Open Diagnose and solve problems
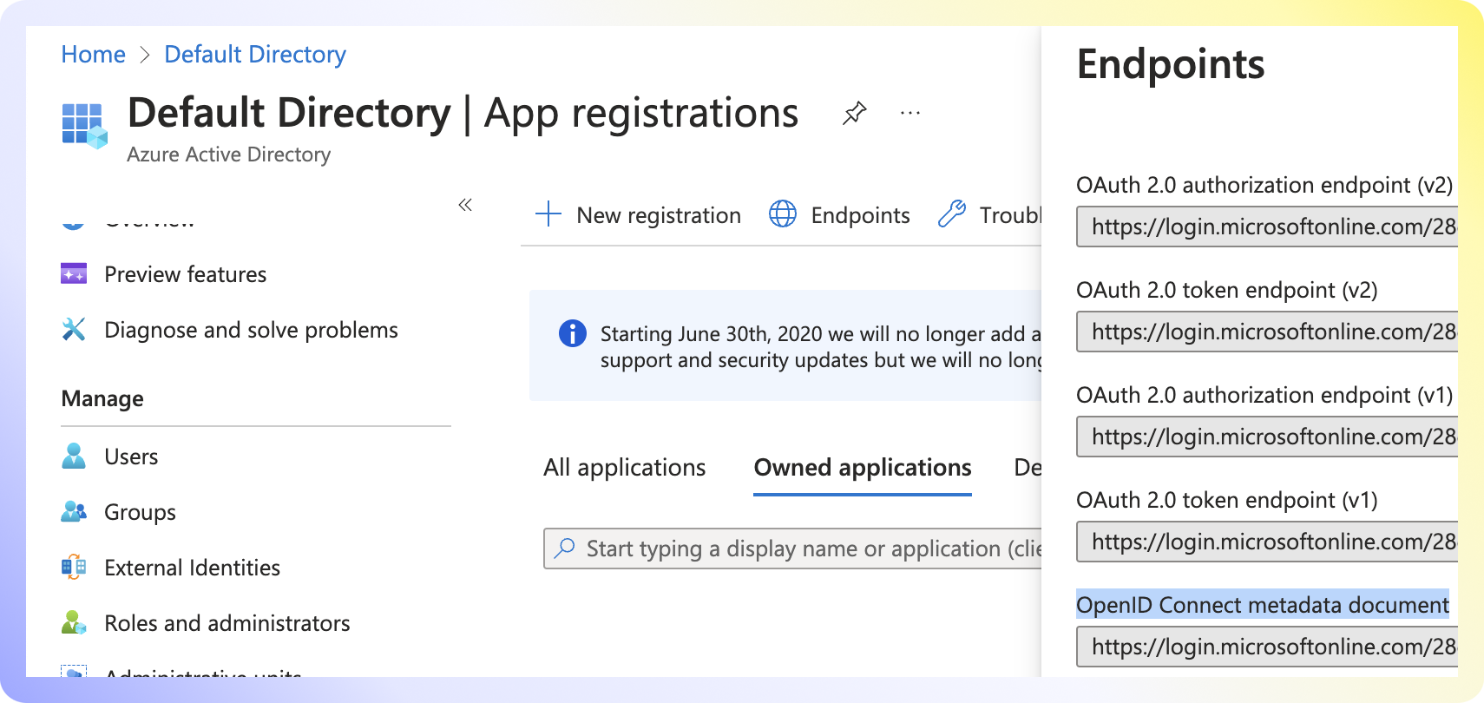The image size is (1484, 703). coord(251,330)
